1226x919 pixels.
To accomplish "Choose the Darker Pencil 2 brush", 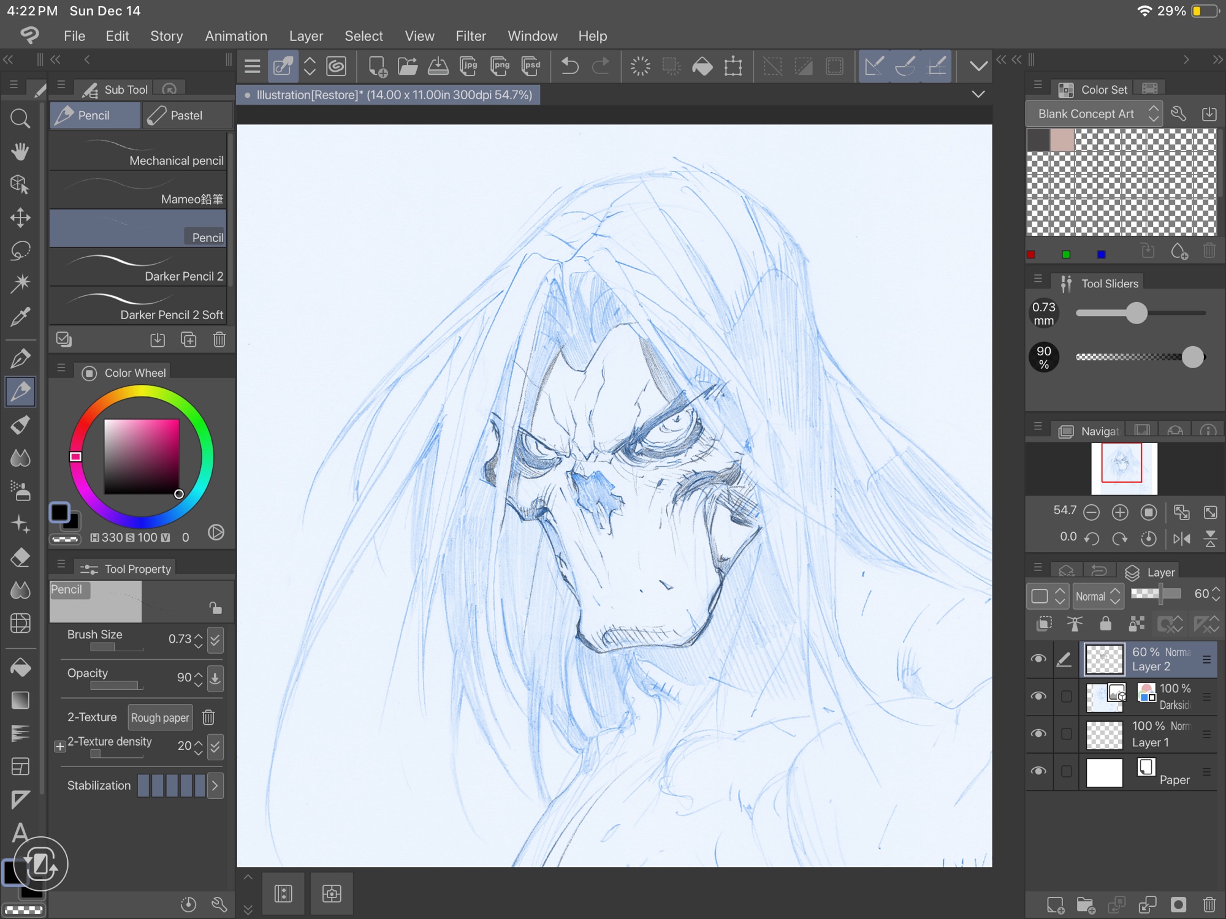I will [138, 268].
